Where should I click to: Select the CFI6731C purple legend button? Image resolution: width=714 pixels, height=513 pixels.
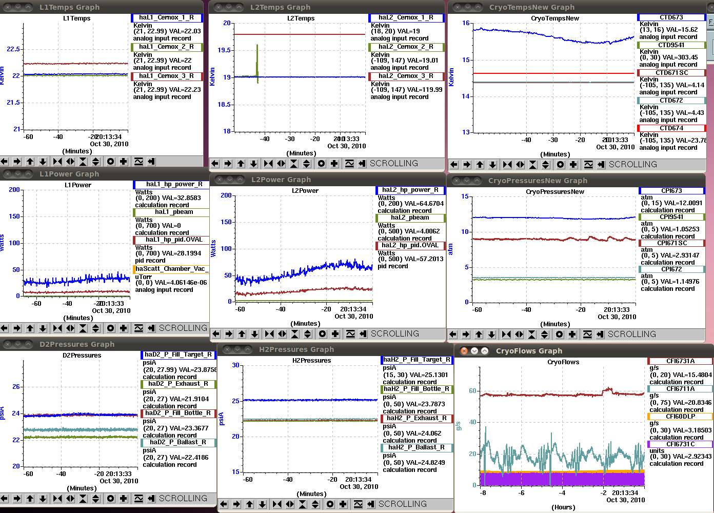(680, 445)
